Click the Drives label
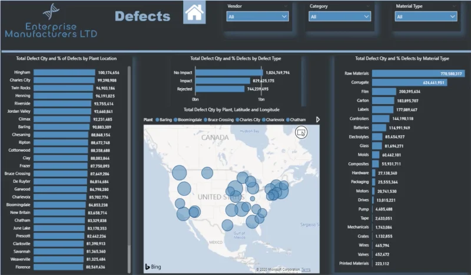 point(363,200)
